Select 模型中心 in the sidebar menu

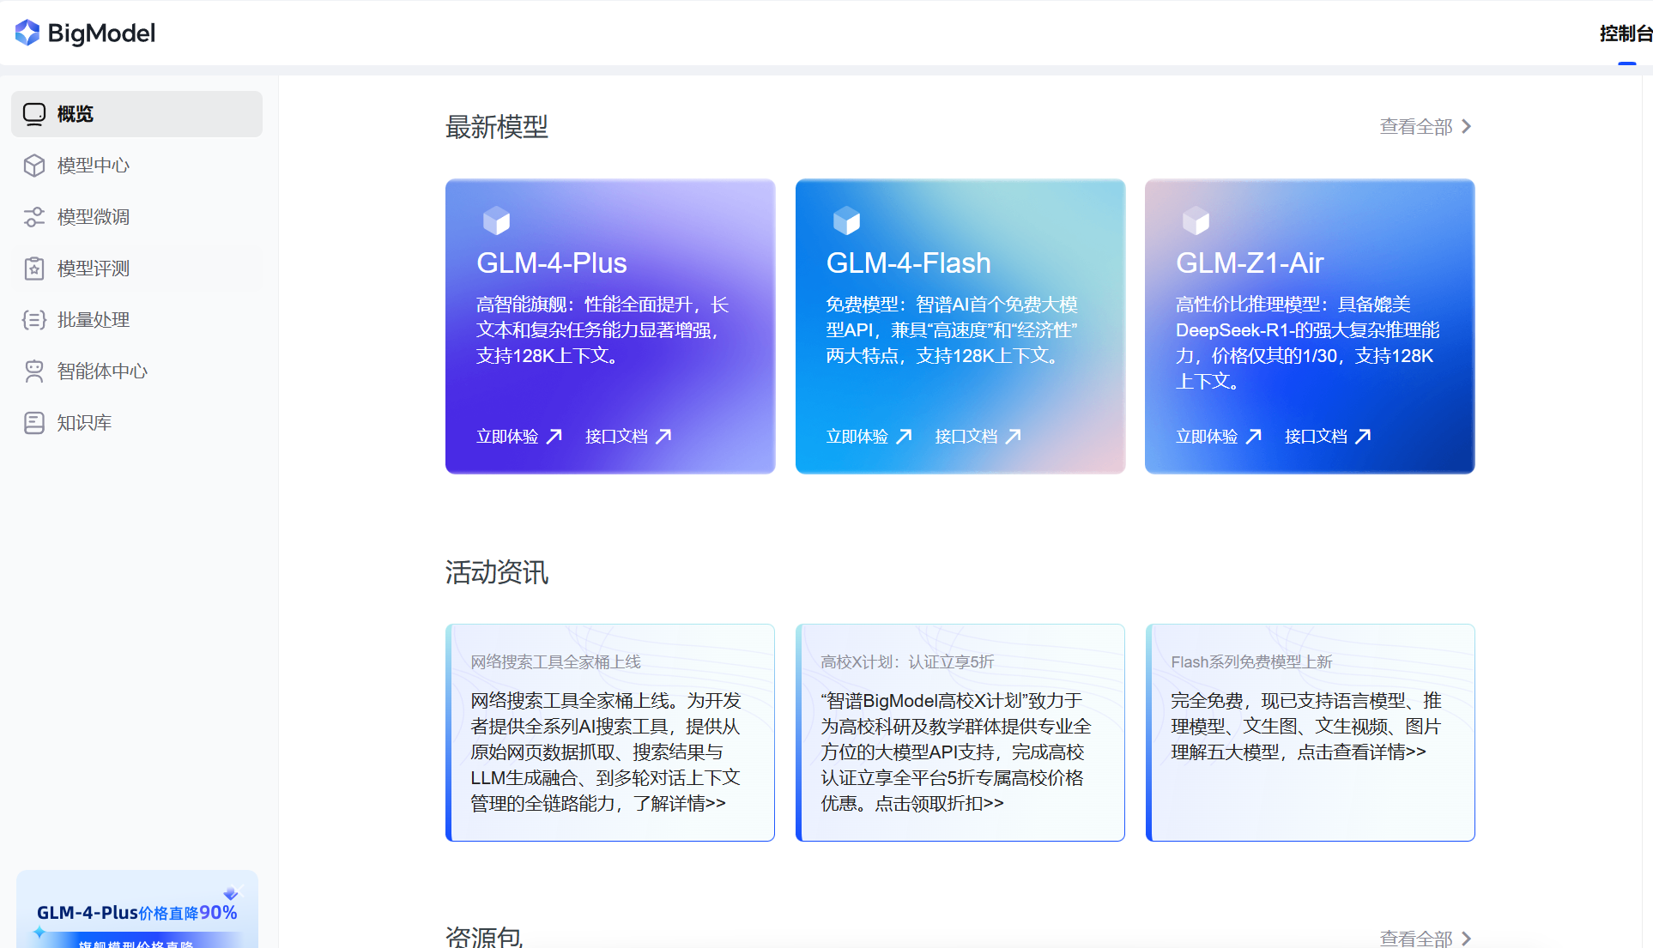click(94, 166)
